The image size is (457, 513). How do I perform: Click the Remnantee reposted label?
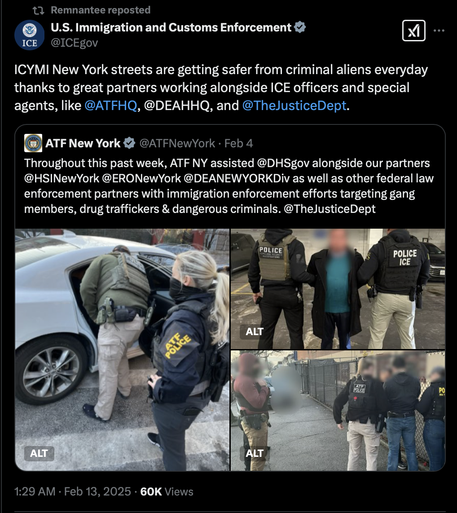101,10
